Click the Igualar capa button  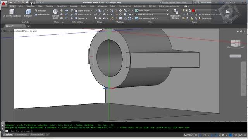pyautogui.click(x=205, y=19)
